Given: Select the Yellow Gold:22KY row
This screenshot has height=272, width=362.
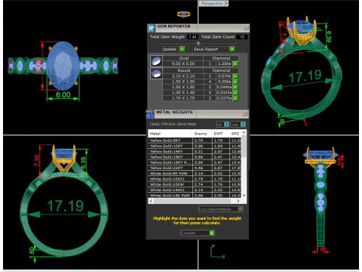Looking at the screenshot, I should [195, 168].
